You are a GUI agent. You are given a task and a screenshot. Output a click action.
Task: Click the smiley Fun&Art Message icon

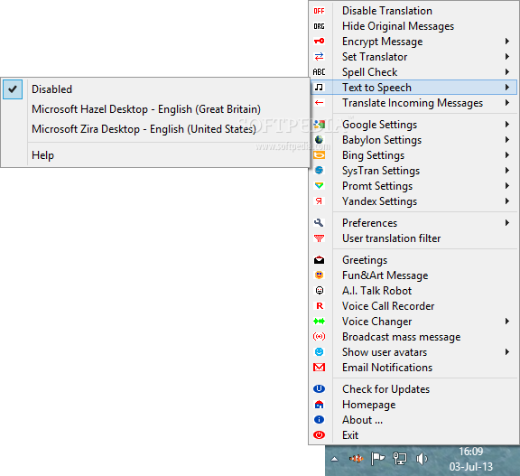[319, 275]
